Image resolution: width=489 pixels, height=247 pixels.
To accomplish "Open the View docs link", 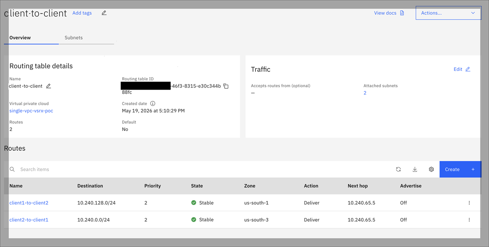I will [x=385, y=13].
